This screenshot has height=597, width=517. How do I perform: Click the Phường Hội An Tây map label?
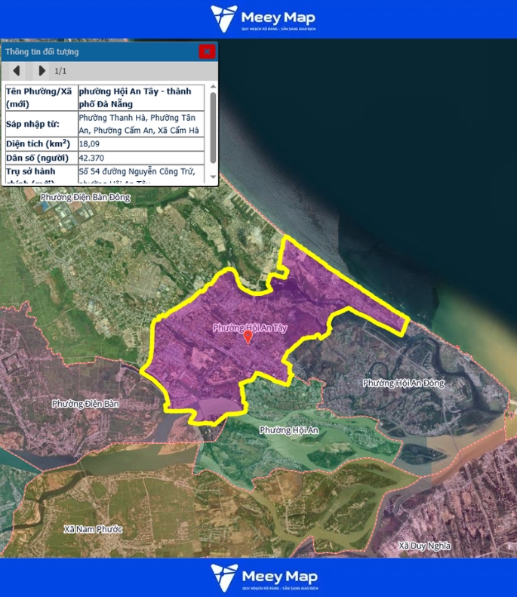[x=250, y=328]
